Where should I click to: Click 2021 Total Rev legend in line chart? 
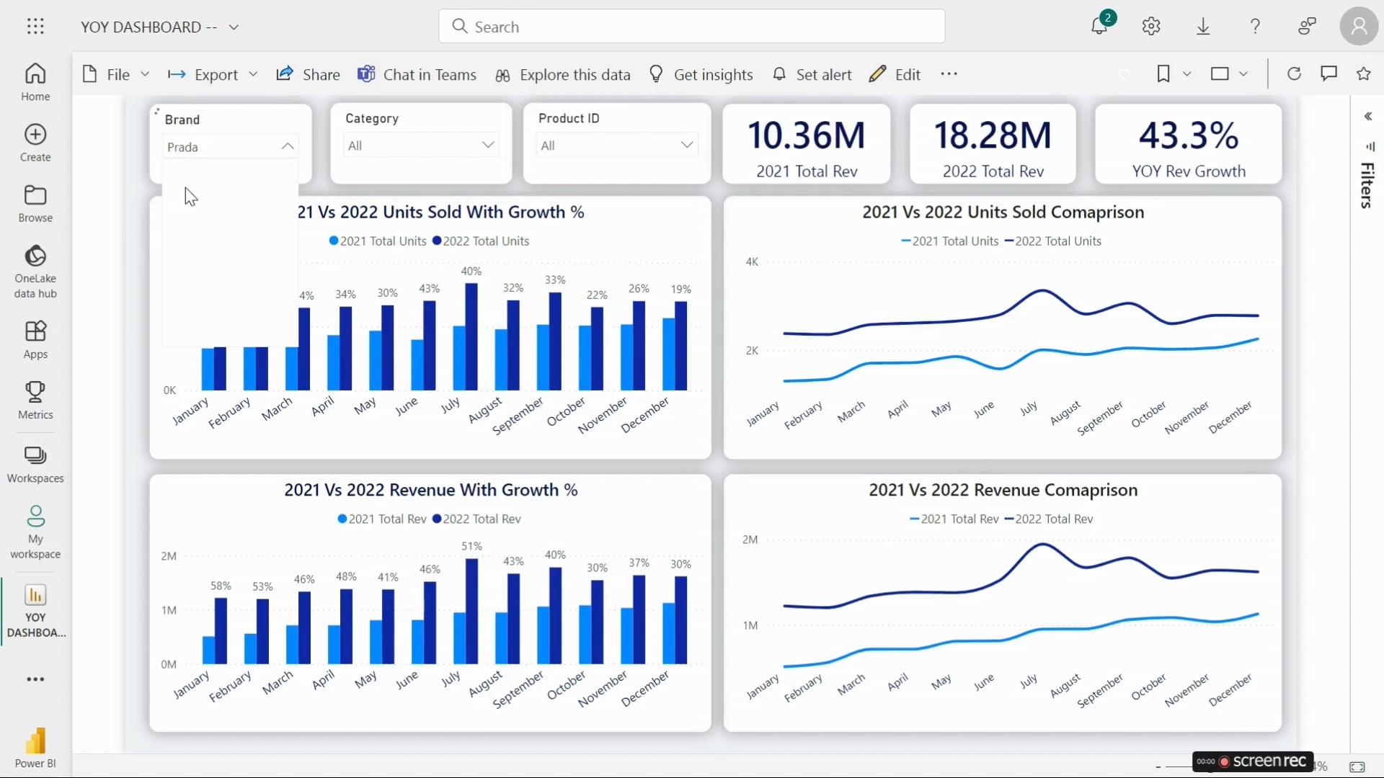coord(954,519)
